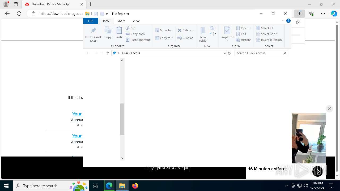This screenshot has height=191, width=340.
Task: Click the ad video thumbnail
Action: (309, 138)
